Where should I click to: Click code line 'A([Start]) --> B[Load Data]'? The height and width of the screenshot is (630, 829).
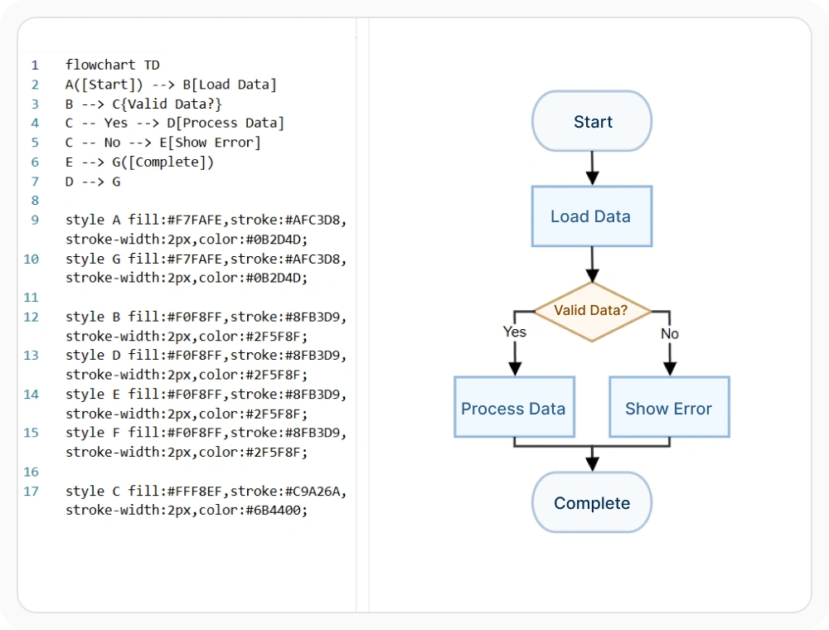171,85
